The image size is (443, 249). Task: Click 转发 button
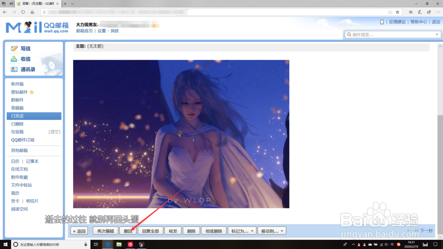(x=173, y=231)
